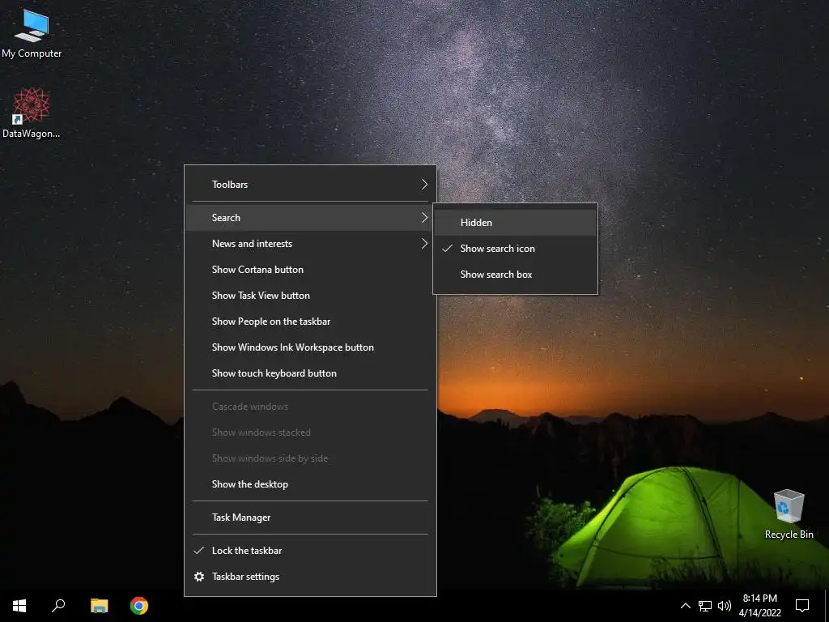Open the Windows Start menu

point(19,606)
